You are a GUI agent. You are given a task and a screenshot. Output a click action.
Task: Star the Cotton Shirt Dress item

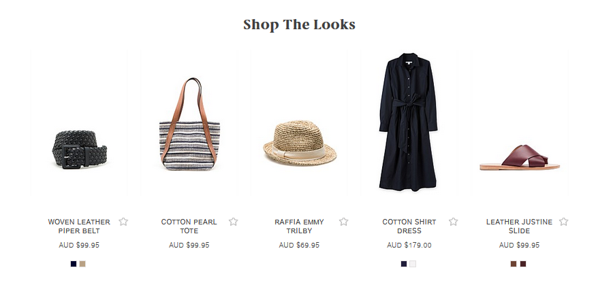click(453, 222)
